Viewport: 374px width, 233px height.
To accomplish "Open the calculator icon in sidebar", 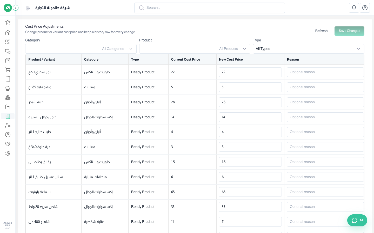I will (x=8, y=116).
